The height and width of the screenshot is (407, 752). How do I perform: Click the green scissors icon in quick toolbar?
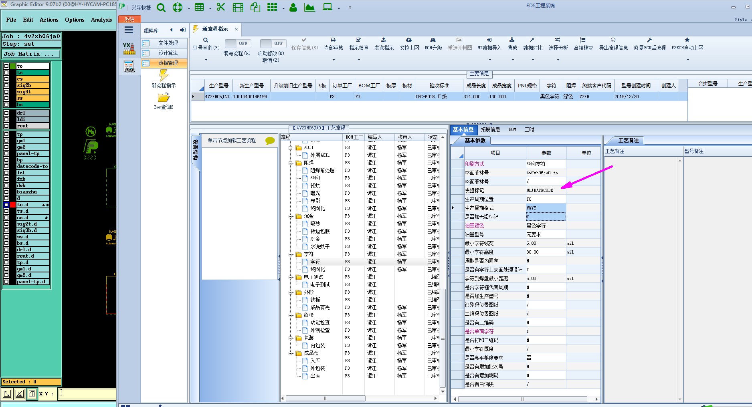(221, 7)
